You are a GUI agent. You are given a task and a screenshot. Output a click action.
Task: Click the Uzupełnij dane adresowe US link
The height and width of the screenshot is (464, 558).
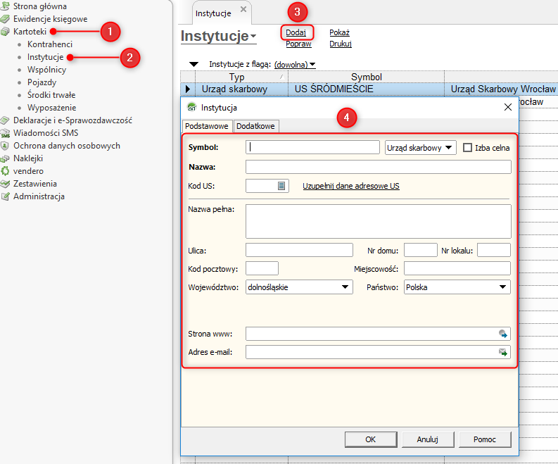tap(350, 186)
